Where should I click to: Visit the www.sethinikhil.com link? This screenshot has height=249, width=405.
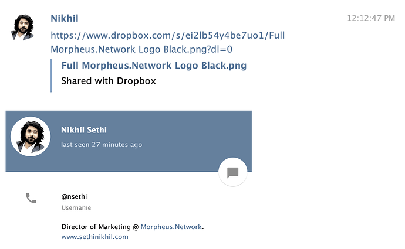(x=95, y=237)
